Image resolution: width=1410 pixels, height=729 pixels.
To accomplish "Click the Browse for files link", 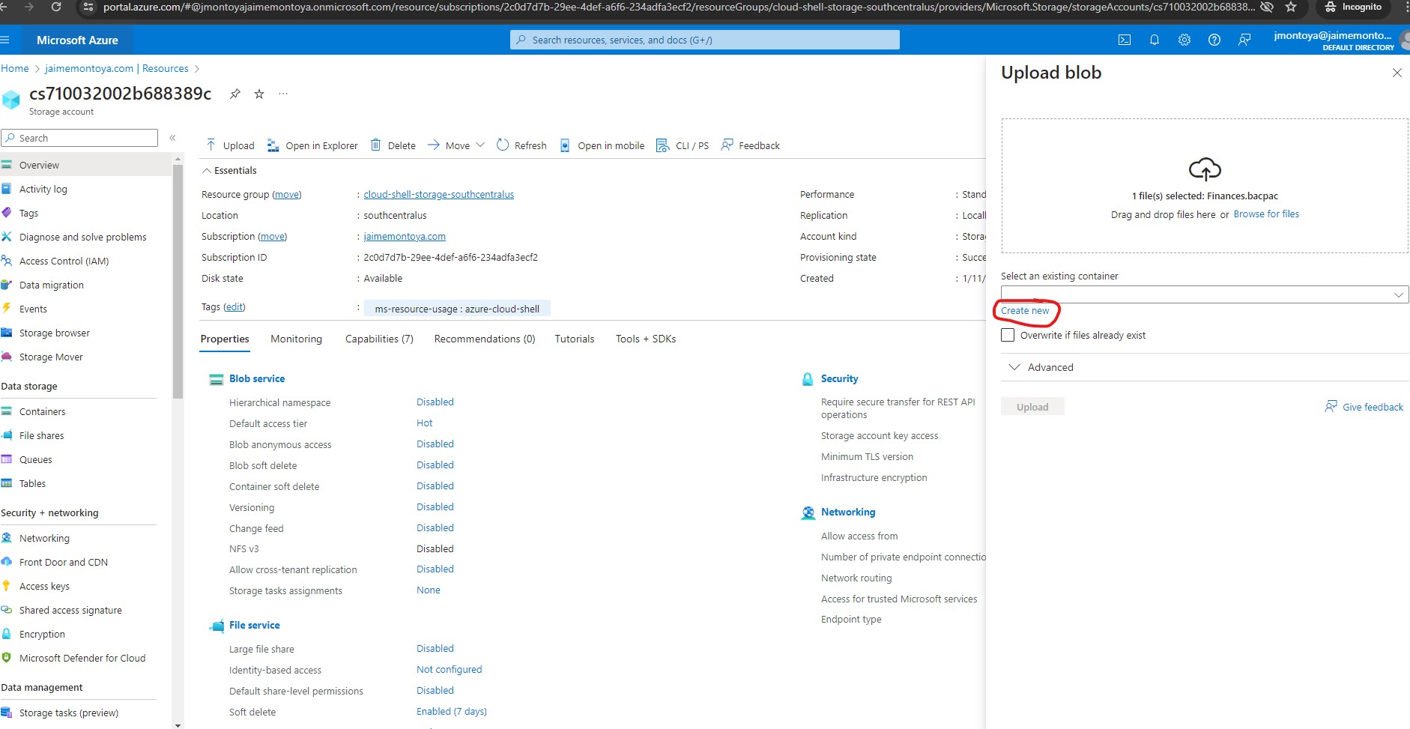I will pos(1266,214).
